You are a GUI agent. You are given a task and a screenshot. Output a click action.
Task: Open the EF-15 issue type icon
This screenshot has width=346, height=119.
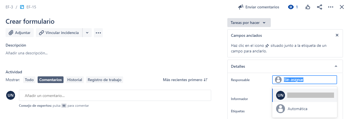coord(22,7)
